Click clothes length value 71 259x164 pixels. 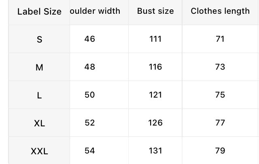(220, 39)
